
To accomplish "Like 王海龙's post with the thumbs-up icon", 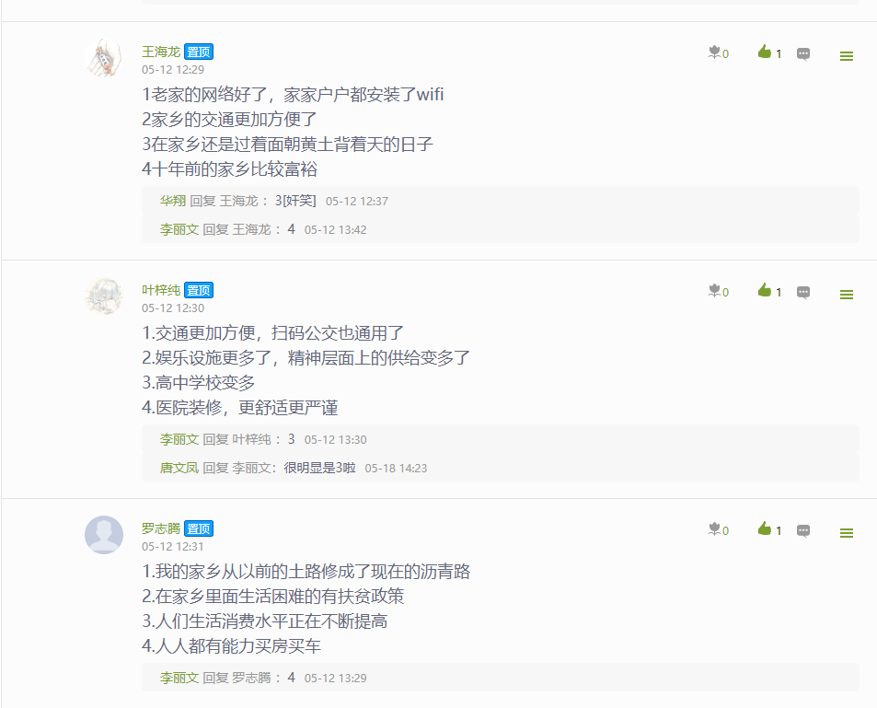I will (765, 52).
